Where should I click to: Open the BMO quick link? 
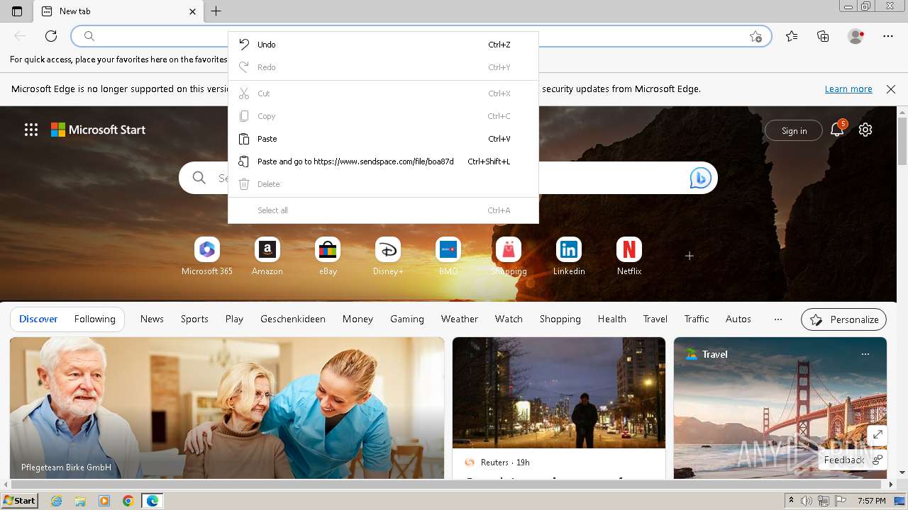pyautogui.click(x=448, y=256)
